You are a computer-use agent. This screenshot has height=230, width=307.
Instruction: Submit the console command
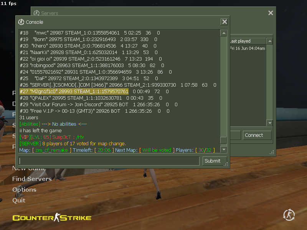coord(212,161)
